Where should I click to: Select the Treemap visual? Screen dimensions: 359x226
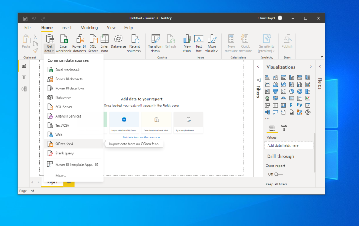point(308,91)
